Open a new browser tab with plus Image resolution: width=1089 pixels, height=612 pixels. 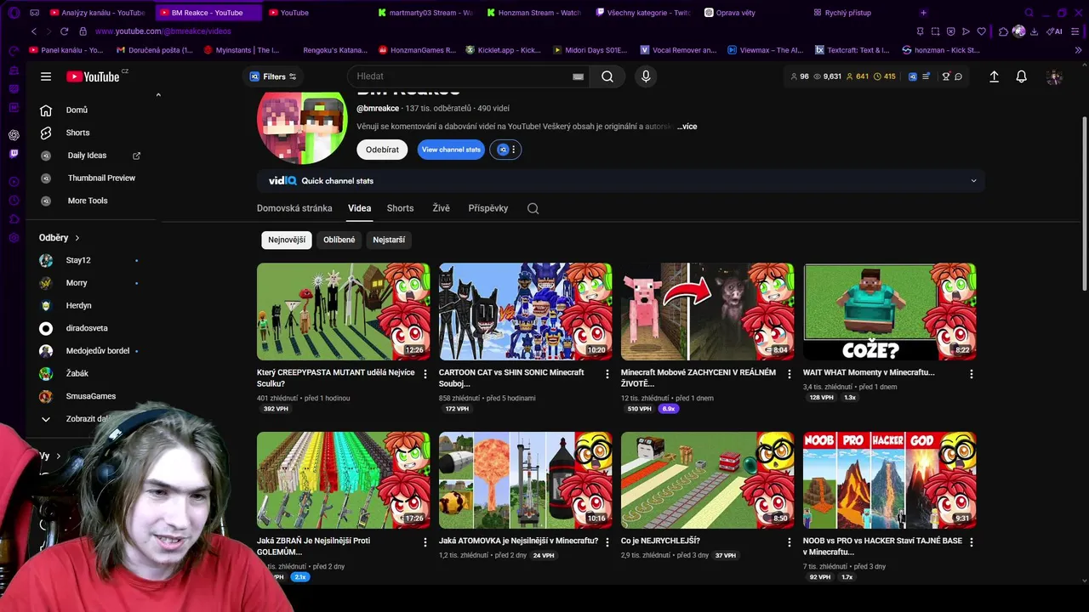pos(923,13)
